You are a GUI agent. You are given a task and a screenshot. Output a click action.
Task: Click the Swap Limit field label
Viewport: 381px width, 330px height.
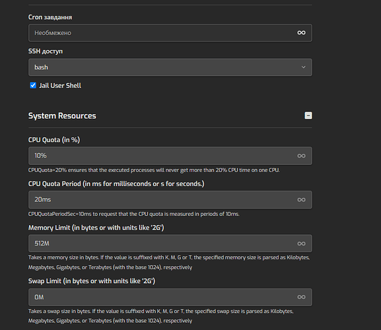click(x=92, y=281)
